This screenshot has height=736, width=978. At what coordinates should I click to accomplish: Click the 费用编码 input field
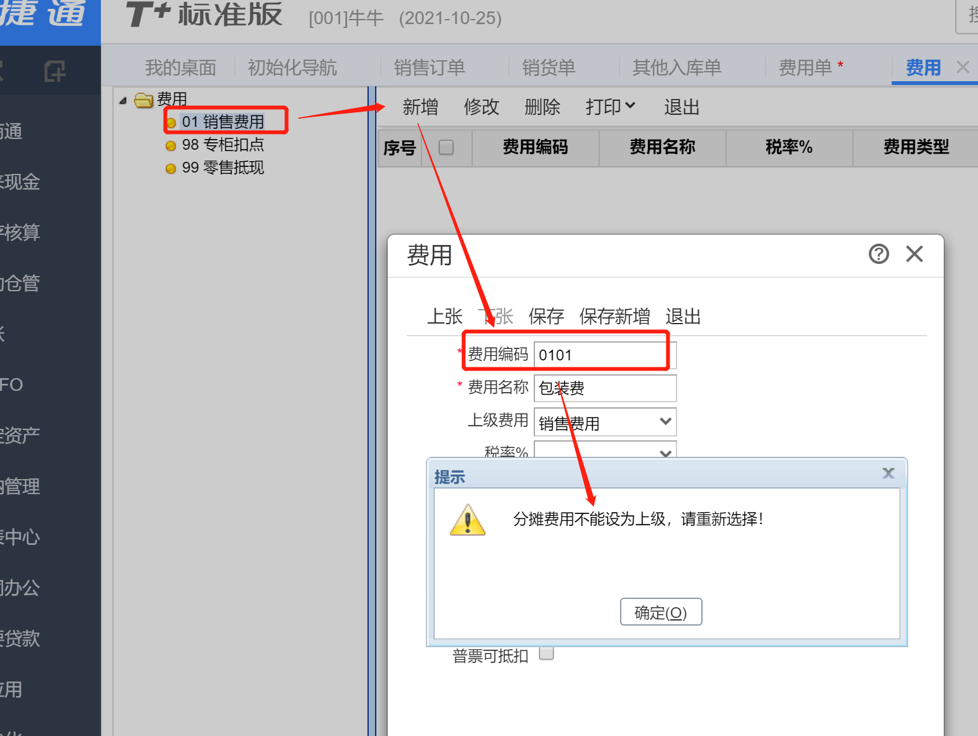pos(605,355)
